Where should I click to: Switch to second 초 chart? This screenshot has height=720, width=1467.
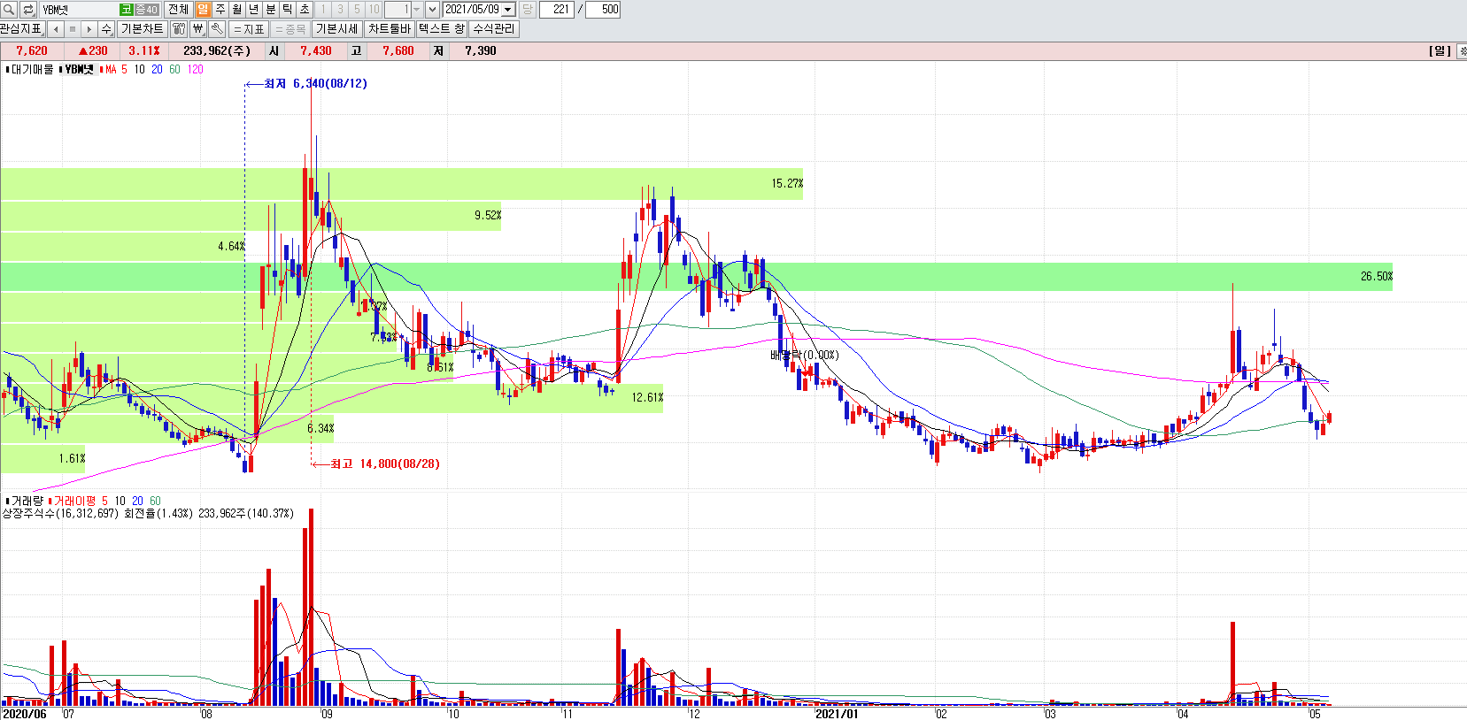point(305,9)
